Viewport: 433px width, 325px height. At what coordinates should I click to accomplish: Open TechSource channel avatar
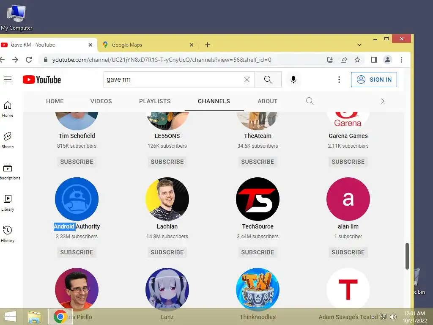(258, 199)
